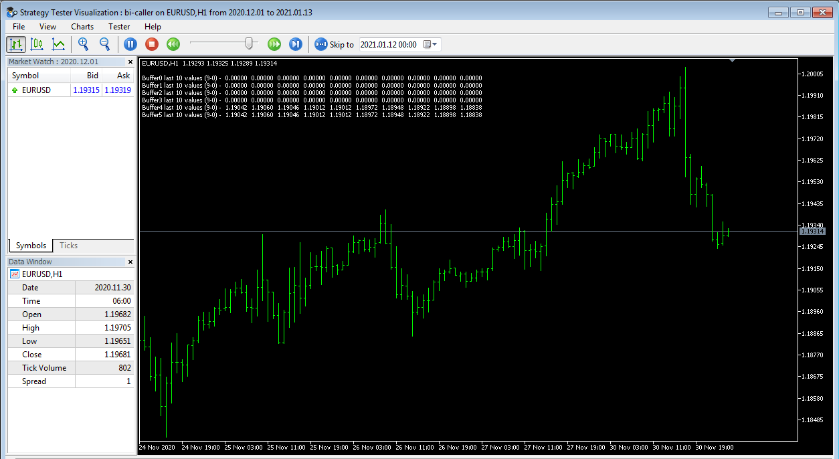
Task: Step forward one tick
Action: [x=295, y=44]
